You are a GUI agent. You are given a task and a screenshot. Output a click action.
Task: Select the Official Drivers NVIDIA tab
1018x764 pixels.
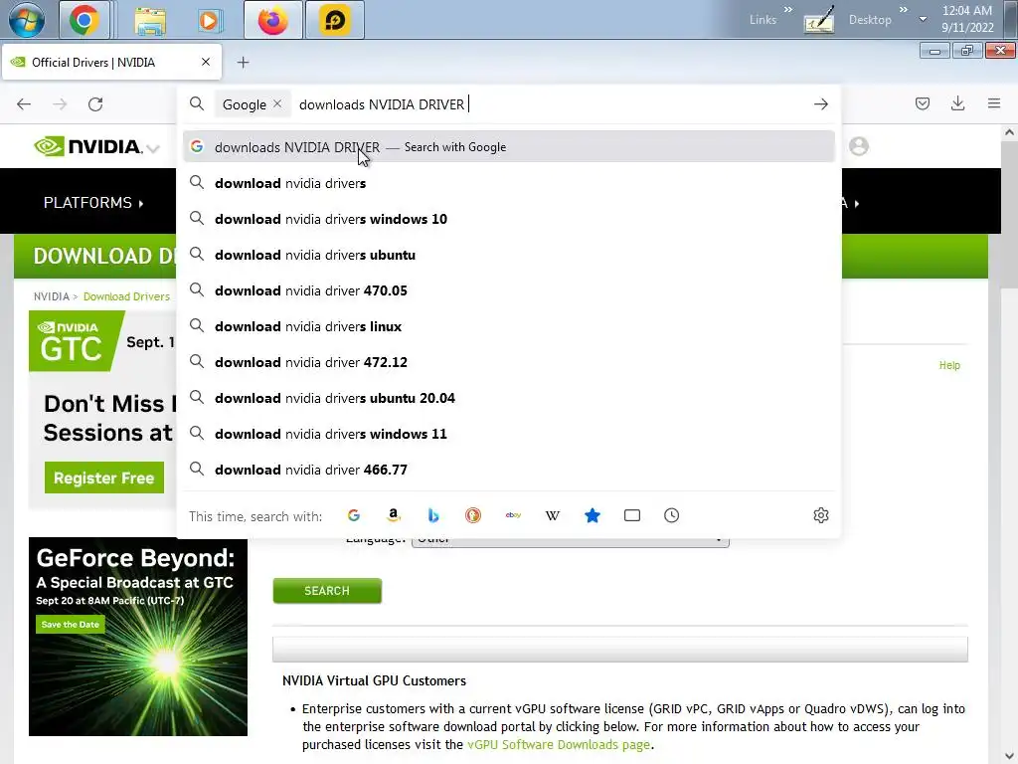coord(111,63)
